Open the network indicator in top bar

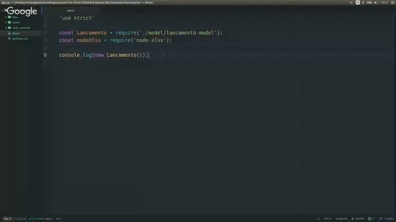coord(351,2)
